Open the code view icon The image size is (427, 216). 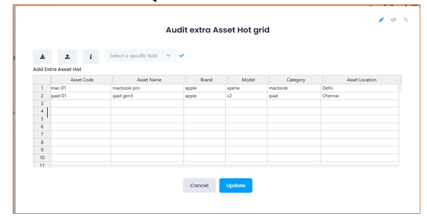coord(394,19)
